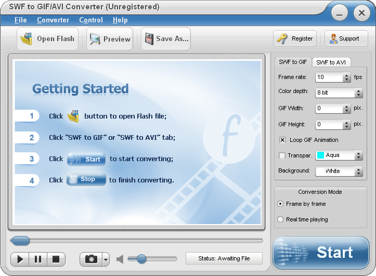Decrease GIF Height with down arrow
The height and width of the screenshot is (276, 376).
346,127
